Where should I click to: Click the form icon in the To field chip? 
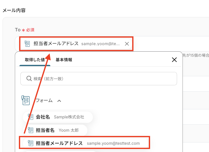(x=27, y=44)
